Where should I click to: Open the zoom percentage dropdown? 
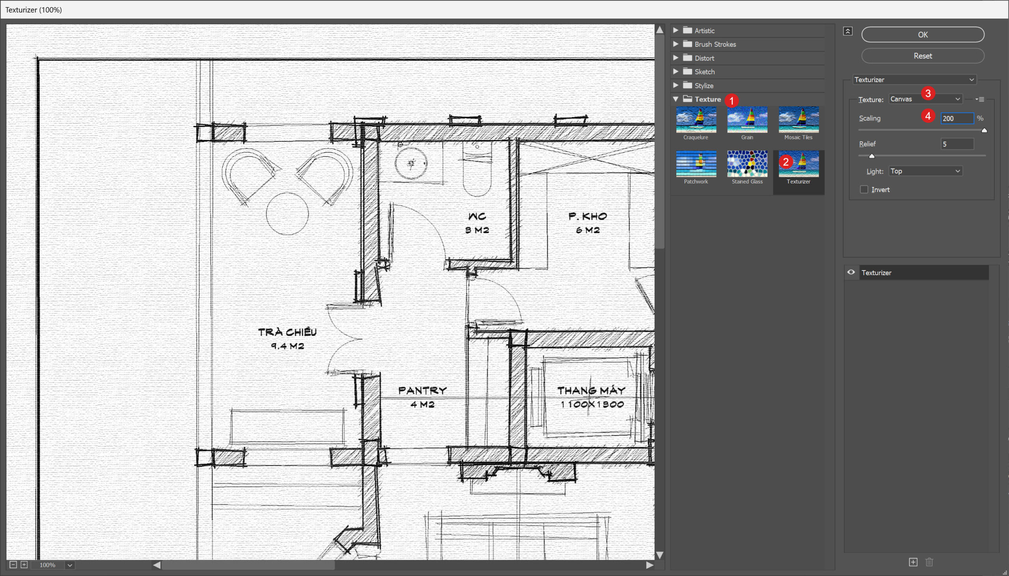click(x=70, y=565)
